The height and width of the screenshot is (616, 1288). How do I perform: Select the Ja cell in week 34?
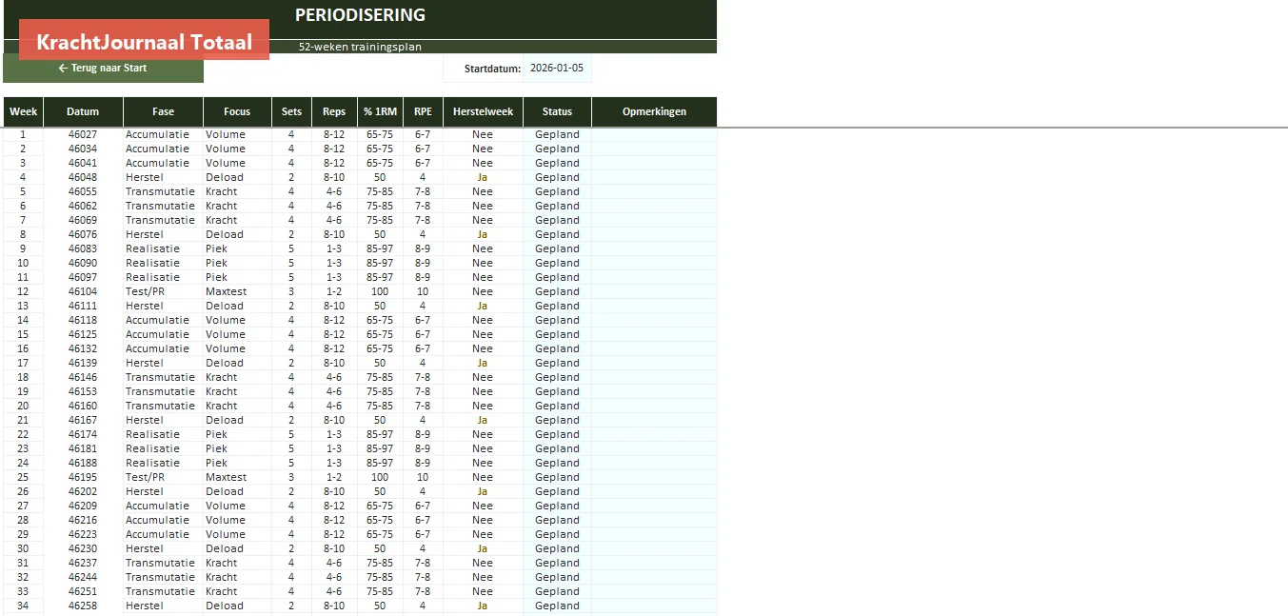coord(483,606)
